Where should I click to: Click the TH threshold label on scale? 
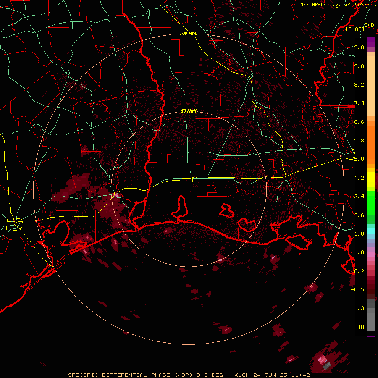[361, 327]
